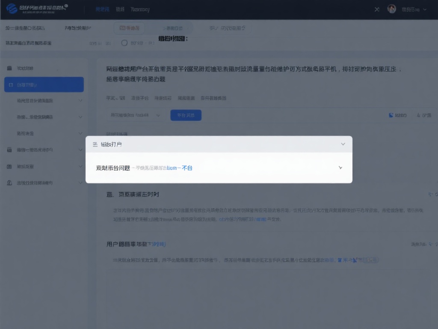Toggle the first sidebar submenu chevron

[81, 100]
